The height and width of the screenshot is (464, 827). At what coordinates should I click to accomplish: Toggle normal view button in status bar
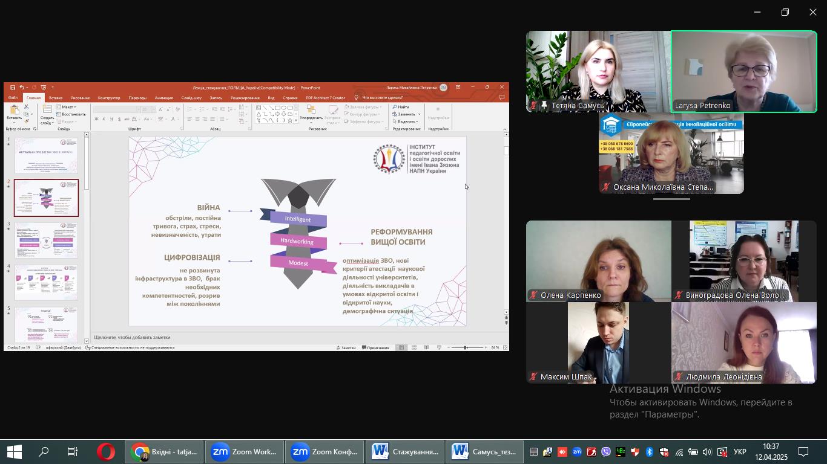click(401, 347)
